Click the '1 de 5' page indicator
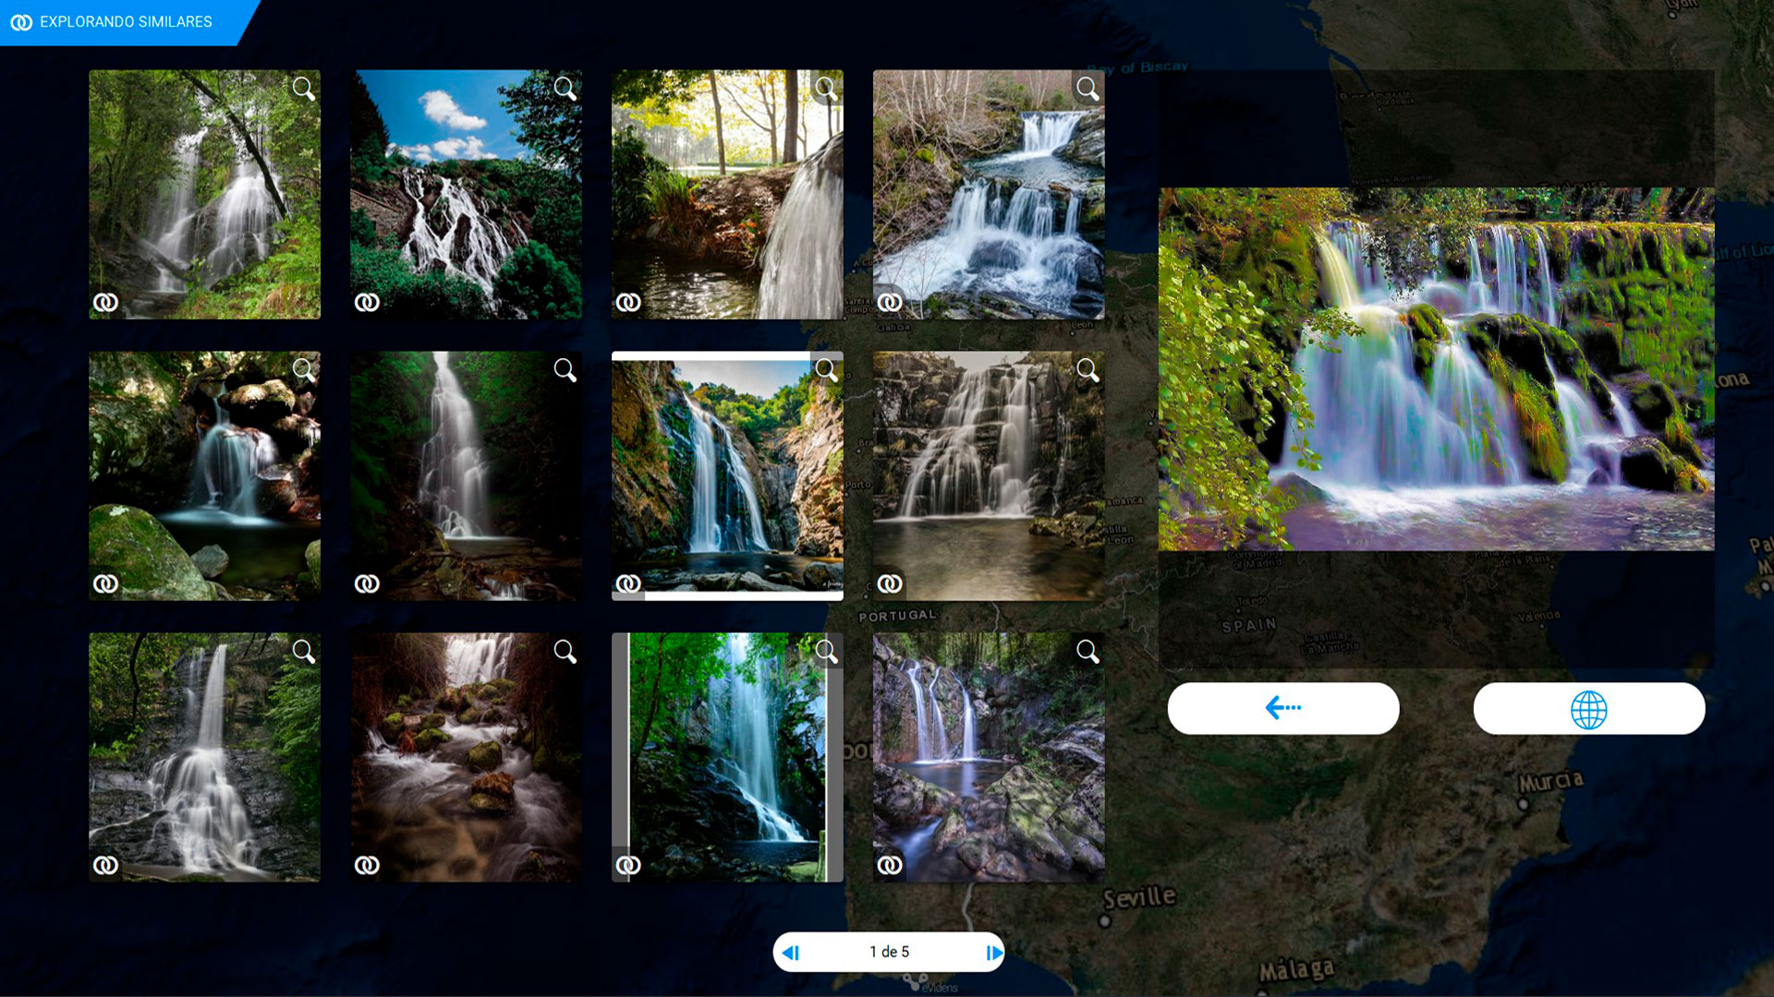Screen dimensions: 1774x997 pos(889,952)
